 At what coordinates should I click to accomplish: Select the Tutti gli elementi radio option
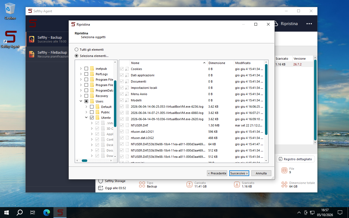pos(77,50)
